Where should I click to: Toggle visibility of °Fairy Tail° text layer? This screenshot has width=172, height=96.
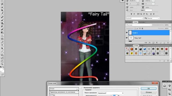tap(127, 38)
